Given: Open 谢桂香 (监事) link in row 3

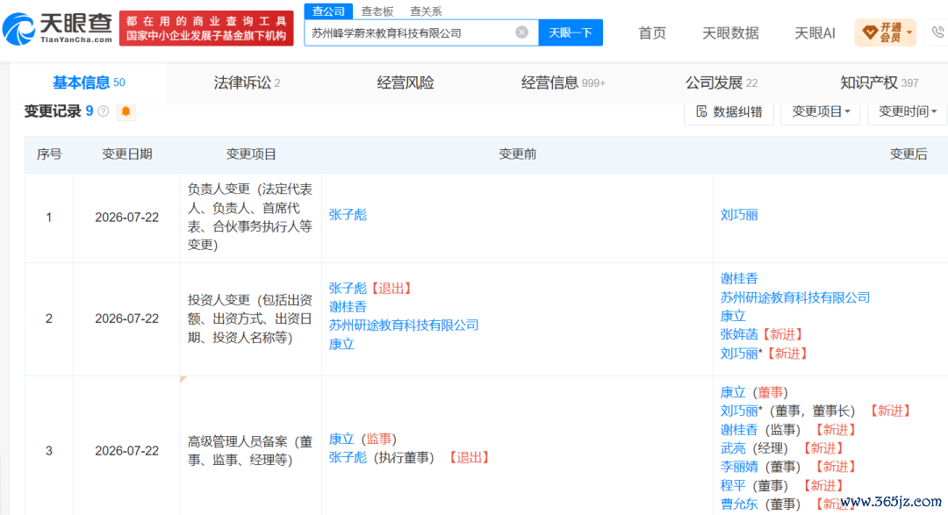Looking at the screenshot, I should 739,430.
